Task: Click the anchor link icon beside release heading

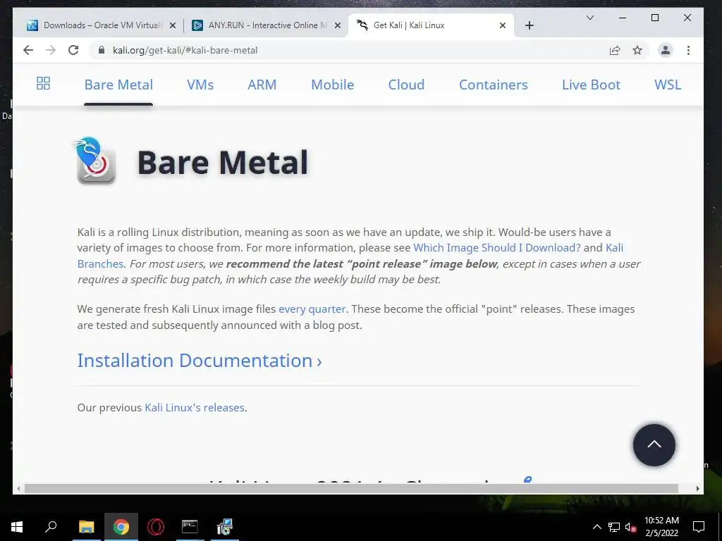Action: click(527, 480)
